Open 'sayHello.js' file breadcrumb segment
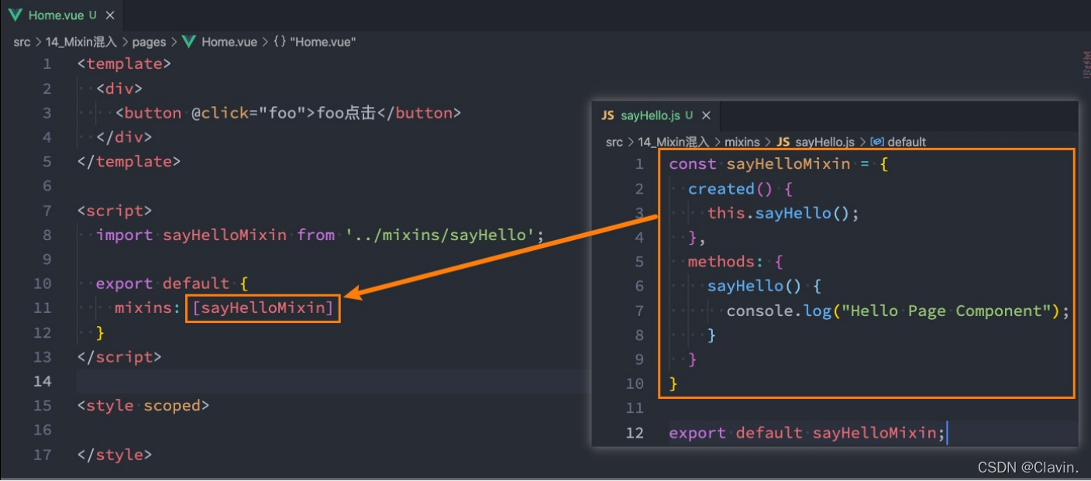1091x481 pixels. point(825,142)
